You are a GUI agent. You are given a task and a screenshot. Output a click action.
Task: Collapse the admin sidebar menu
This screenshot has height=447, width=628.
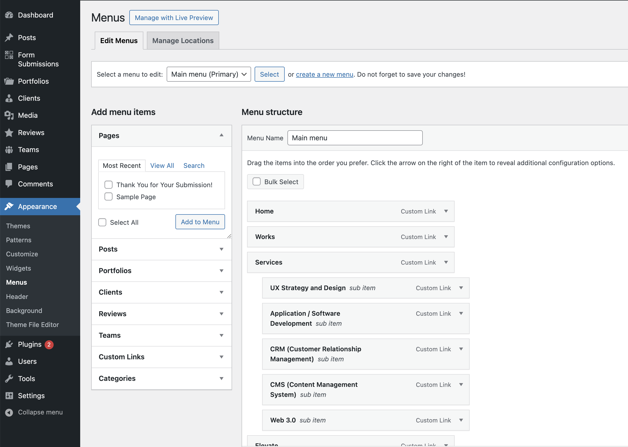pyautogui.click(x=9, y=412)
